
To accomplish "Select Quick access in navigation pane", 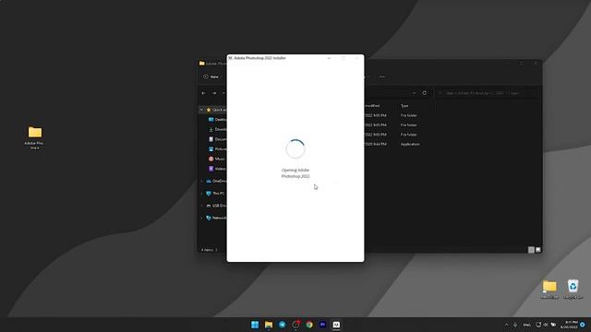I will 216,110.
